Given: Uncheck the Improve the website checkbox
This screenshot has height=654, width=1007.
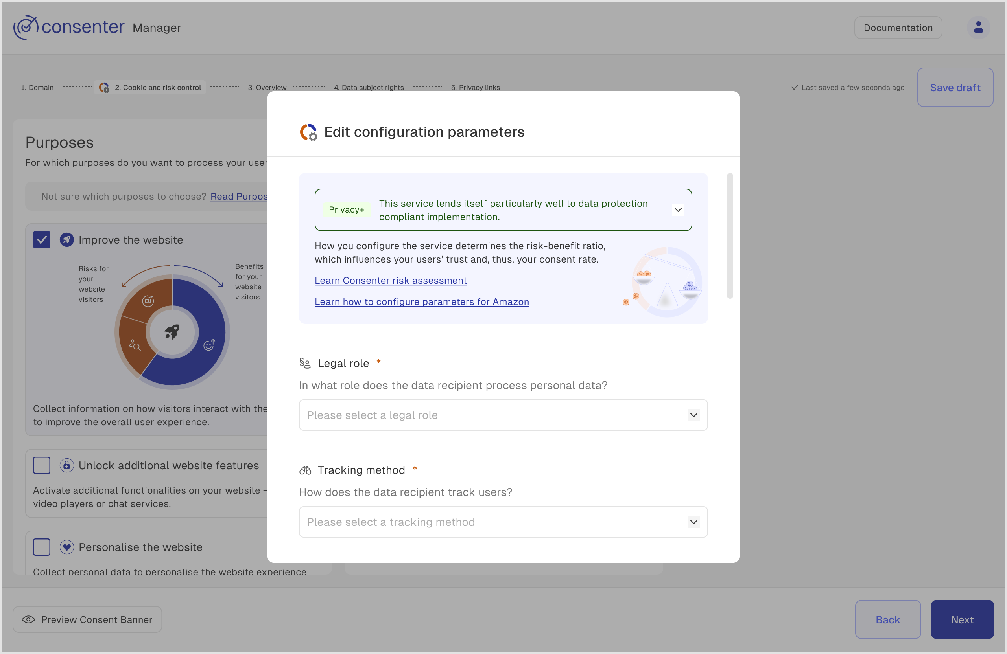Looking at the screenshot, I should [41, 240].
